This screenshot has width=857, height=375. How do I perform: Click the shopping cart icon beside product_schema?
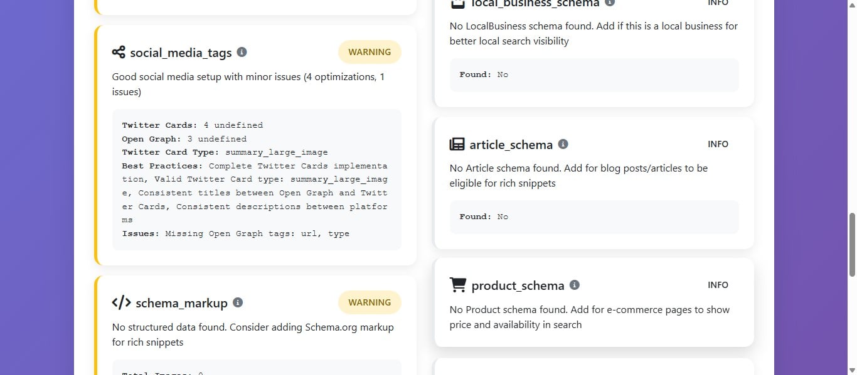pyautogui.click(x=458, y=285)
